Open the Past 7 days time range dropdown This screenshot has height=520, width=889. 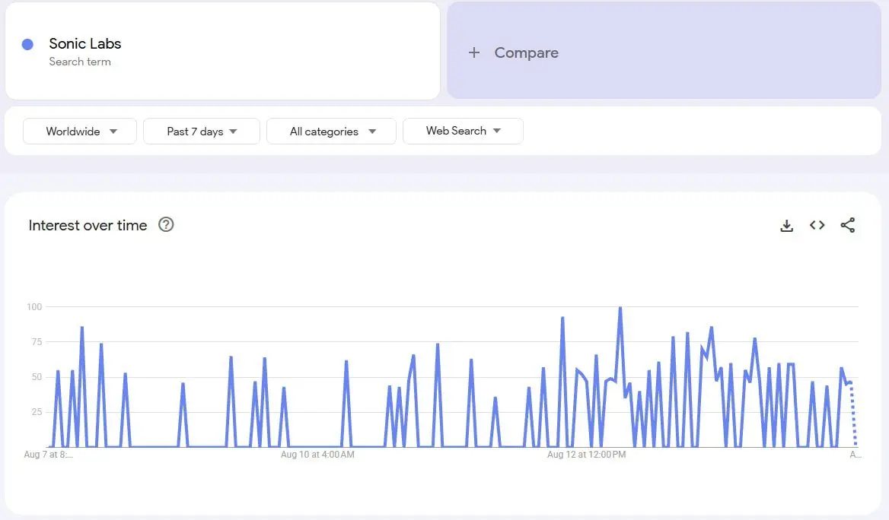(x=201, y=132)
